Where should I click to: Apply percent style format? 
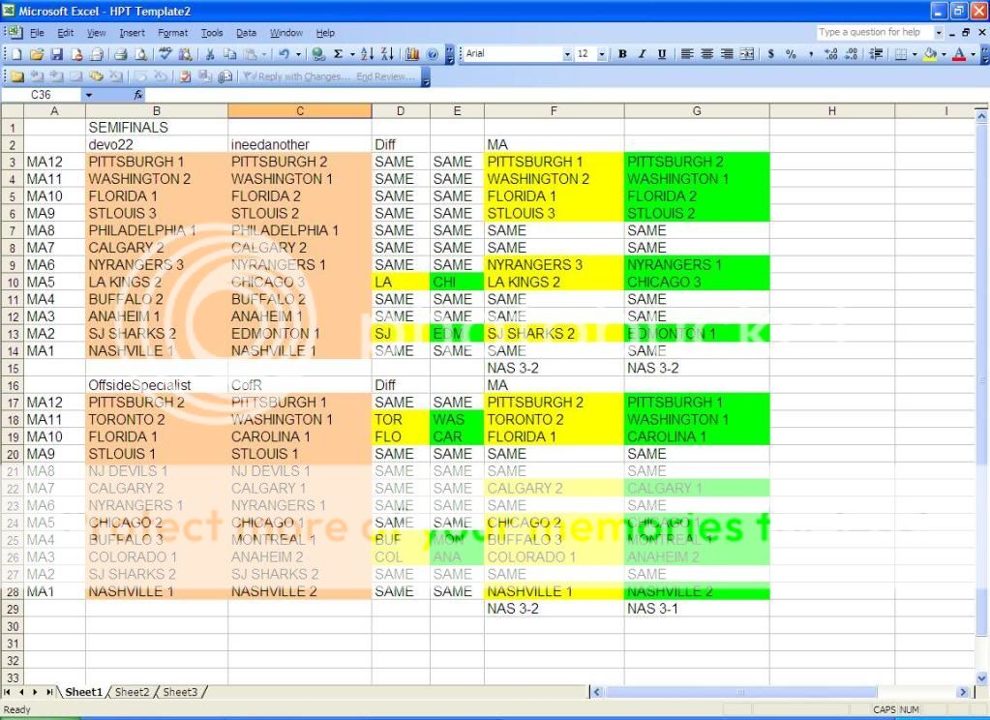click(791, 54)
